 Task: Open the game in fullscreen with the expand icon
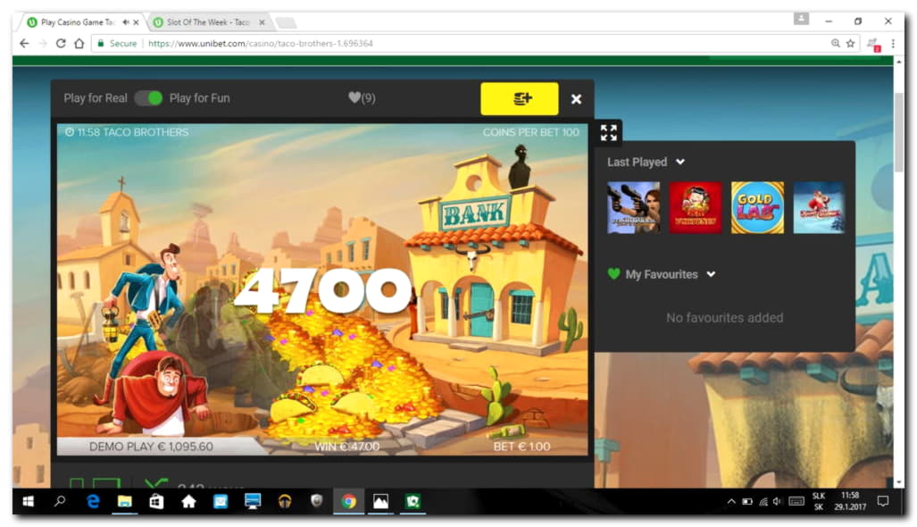[608, 133]
